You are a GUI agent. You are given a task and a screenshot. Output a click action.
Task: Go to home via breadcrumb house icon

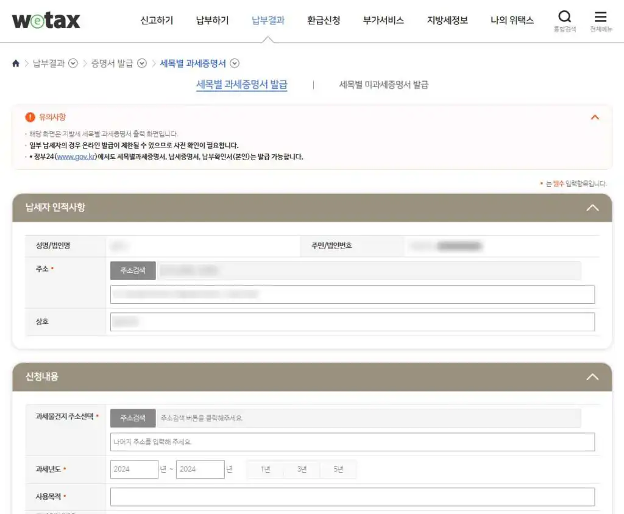pos(16,63)
